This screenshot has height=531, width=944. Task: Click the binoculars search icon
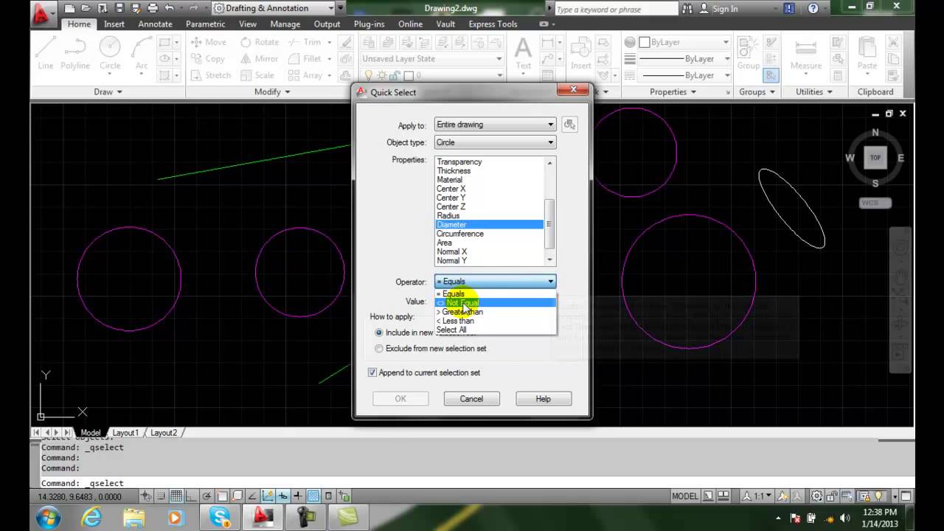tap(687, 9)
